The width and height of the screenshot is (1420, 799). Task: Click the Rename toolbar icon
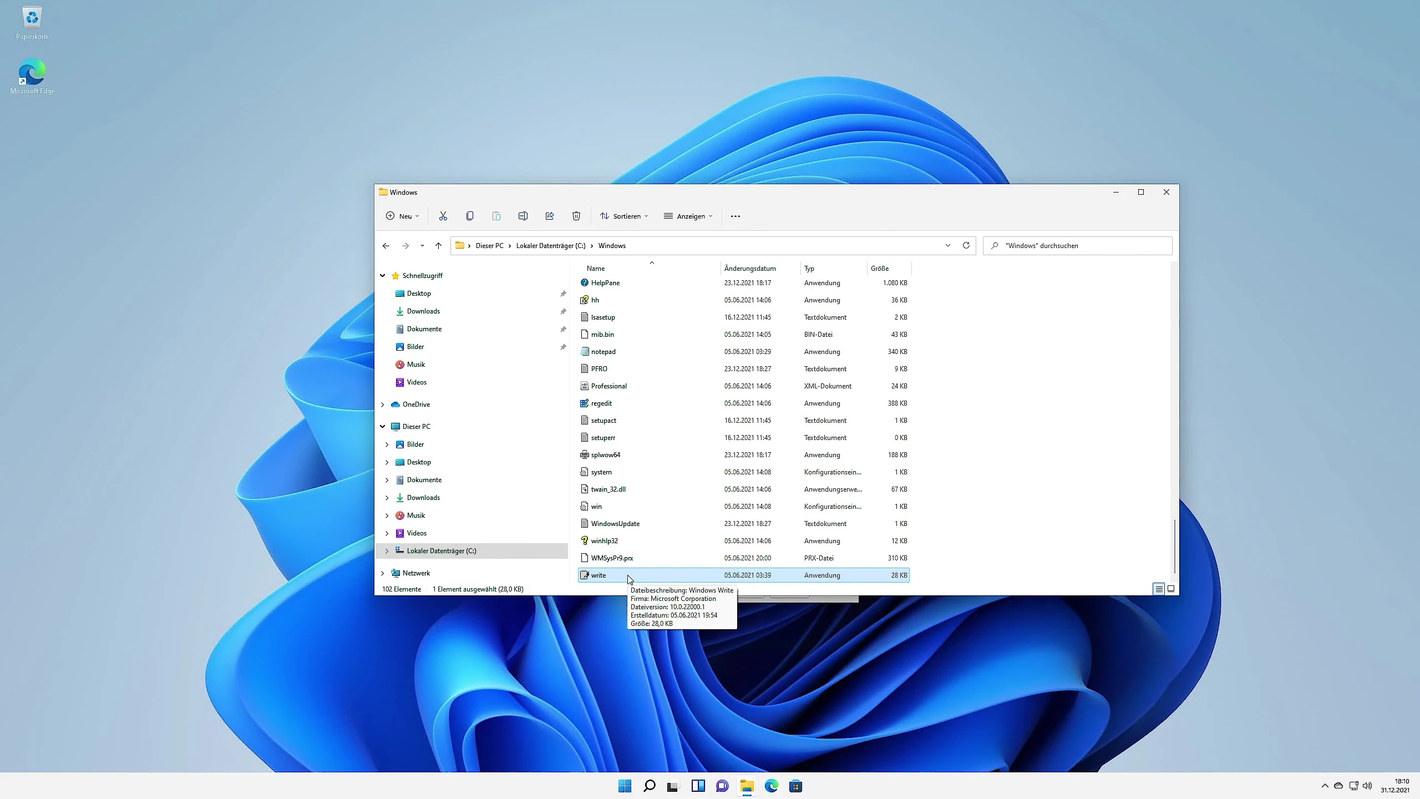pos(523,216)
